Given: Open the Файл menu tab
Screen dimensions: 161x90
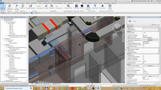Looking at the screenshot, I should click(2, 3).
